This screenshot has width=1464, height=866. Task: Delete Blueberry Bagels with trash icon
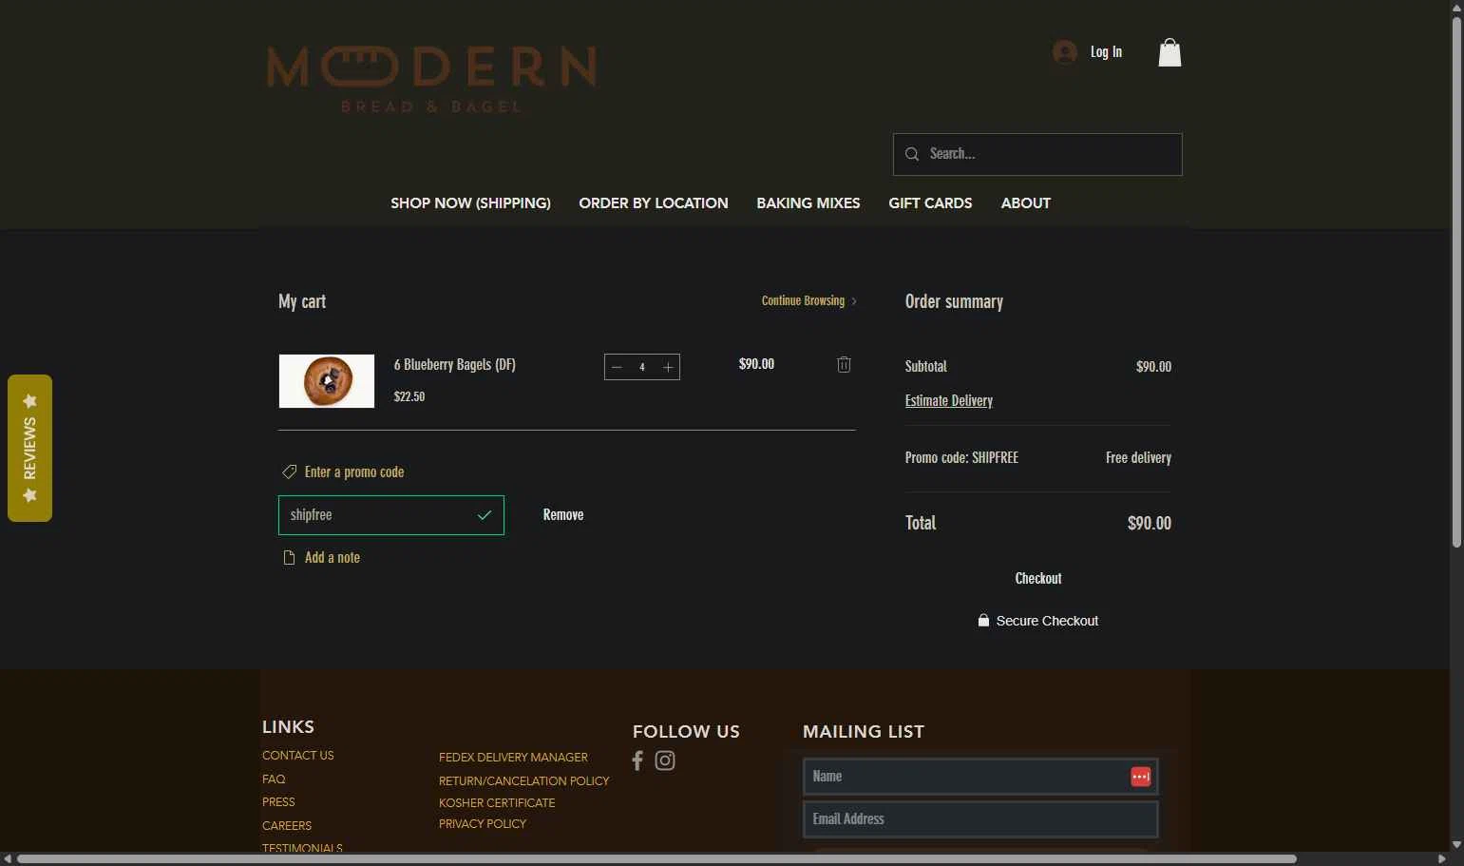coord(844,364)
